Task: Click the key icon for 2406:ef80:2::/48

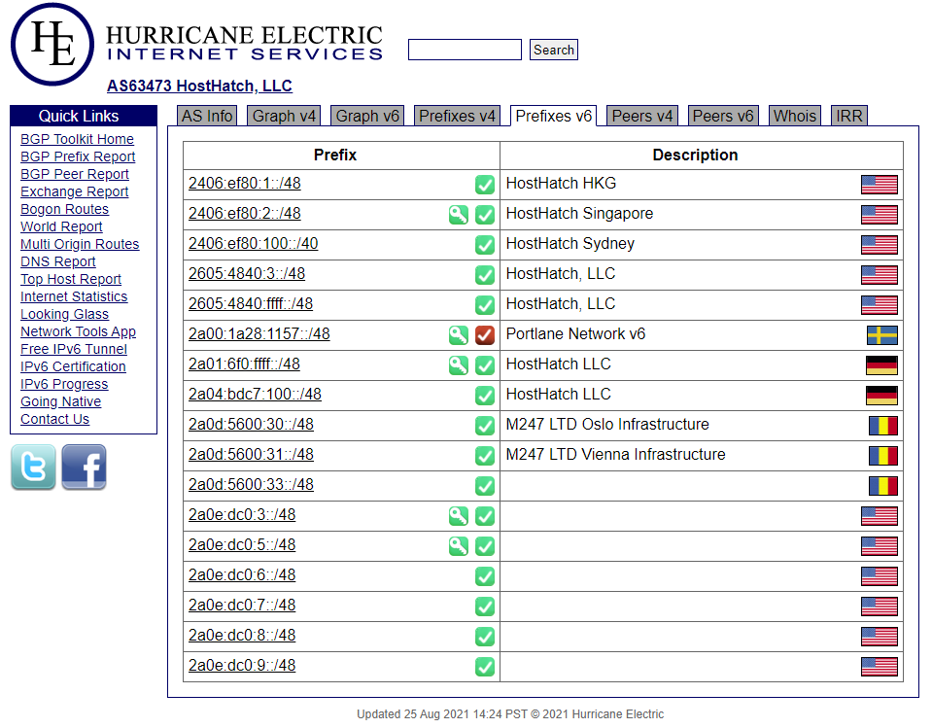Action: (459, 215)
